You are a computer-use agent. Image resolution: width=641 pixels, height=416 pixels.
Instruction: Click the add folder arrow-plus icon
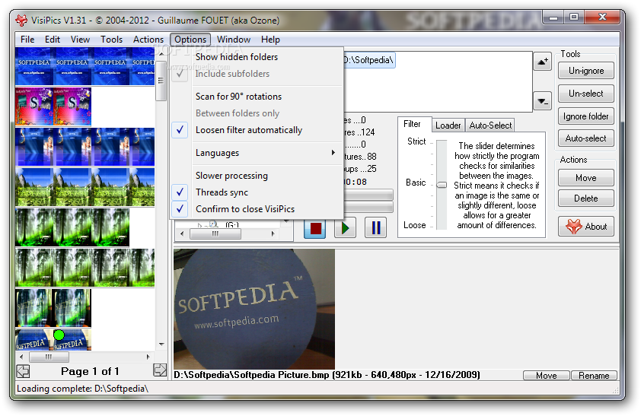point(542,62)
